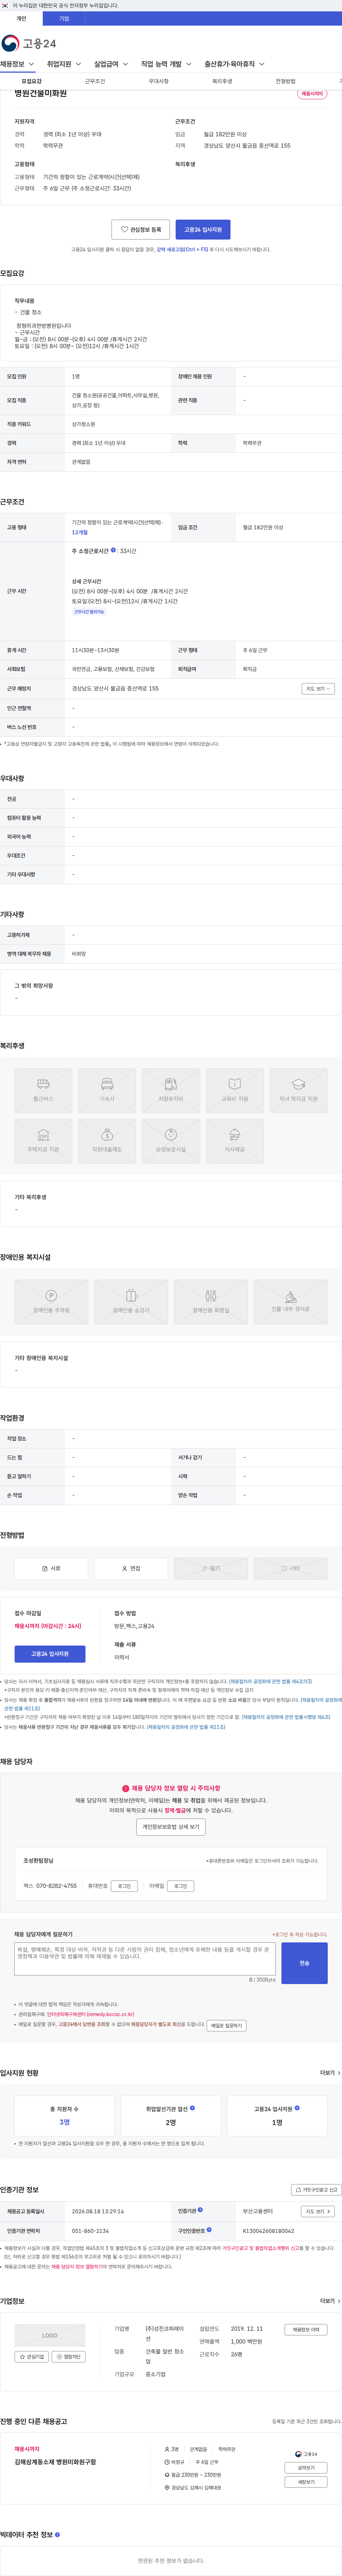This screenshot has height=2576, width=342.
Task: Click the 직원대출제도 welfare icon
Action: pos(107,1141)
